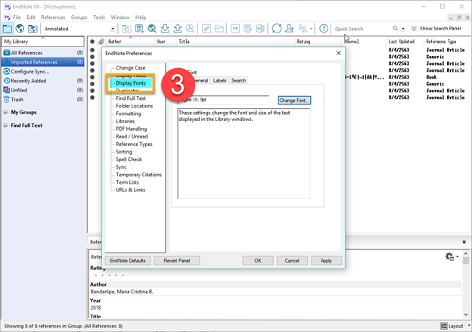
Task: Click the Sync Library toolbar icon
Action: pyautogui.click(x=277, y=29)
